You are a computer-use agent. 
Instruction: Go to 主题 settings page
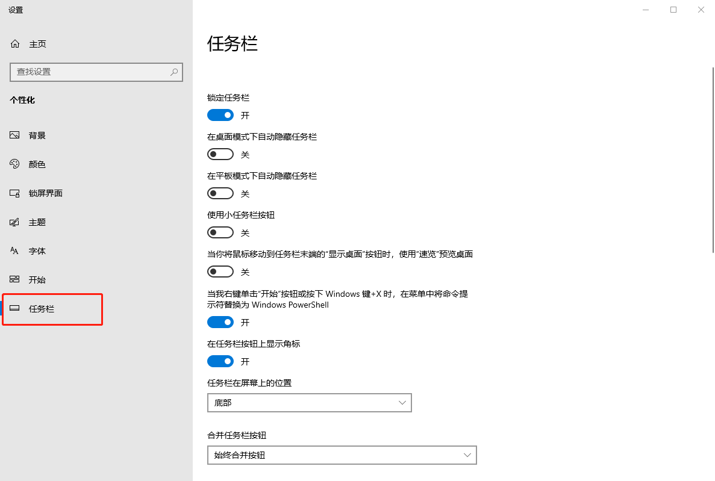click(37, 222)
